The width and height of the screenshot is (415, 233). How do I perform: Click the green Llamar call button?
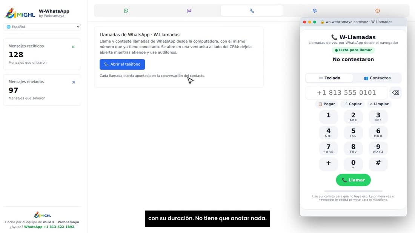(354, 180)
